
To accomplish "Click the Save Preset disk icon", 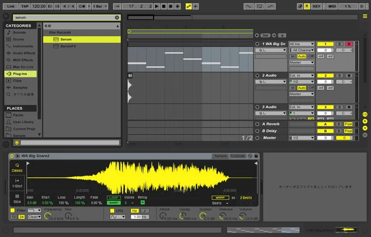I will (256, 156).
